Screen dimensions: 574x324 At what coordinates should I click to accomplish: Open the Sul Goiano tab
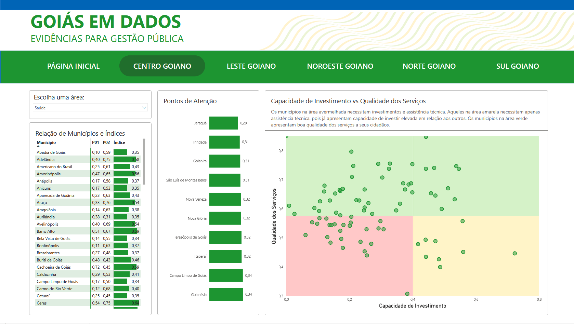point(517,66)
